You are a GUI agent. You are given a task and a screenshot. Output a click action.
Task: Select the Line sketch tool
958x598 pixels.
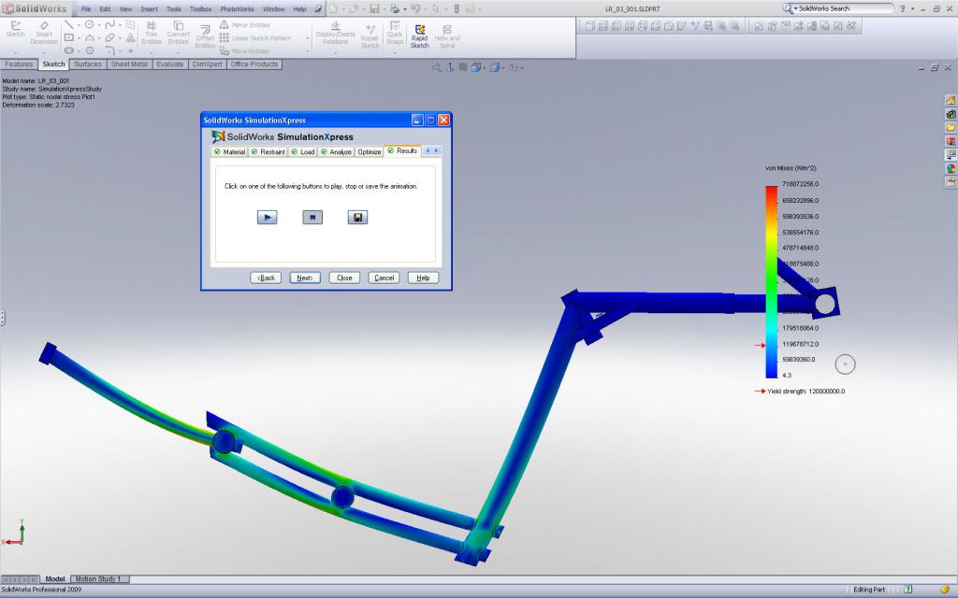69,24
